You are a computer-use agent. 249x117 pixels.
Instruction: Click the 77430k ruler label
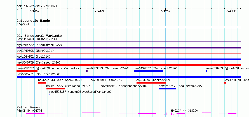(x=231, y=11)
